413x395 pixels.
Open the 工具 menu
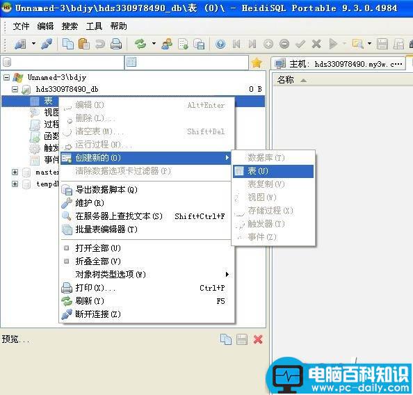[x=94, y=26]
